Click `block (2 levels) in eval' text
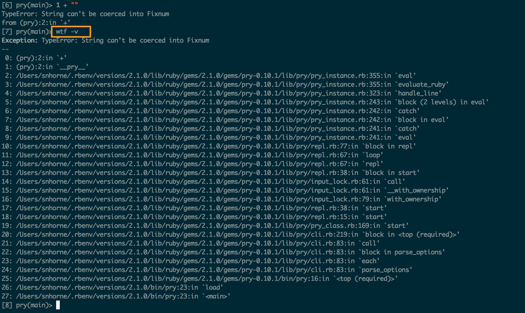This screenshot has width=525, height=313. (442, 102)
